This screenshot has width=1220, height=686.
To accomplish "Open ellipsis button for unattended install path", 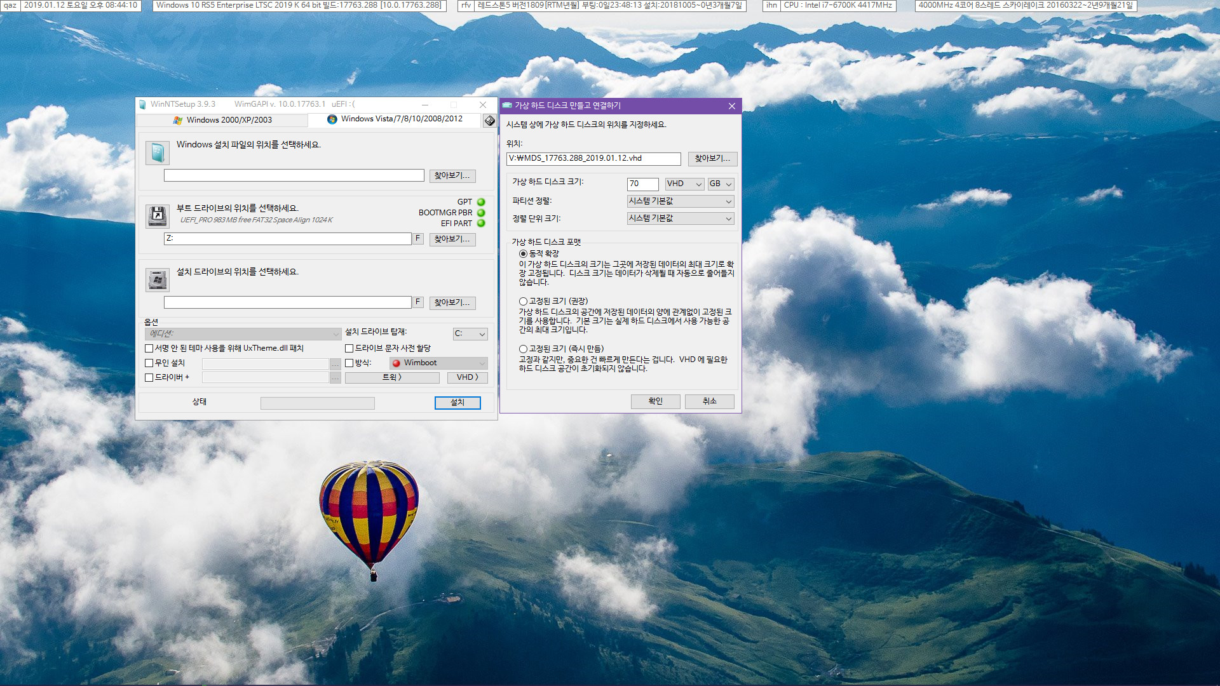I will (x=335, y=364).
